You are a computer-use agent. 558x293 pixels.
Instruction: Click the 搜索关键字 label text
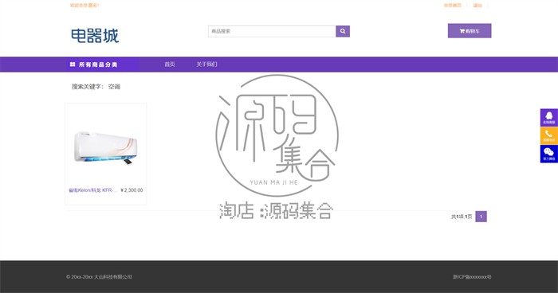pyautogui.click(x=88, y=87)
